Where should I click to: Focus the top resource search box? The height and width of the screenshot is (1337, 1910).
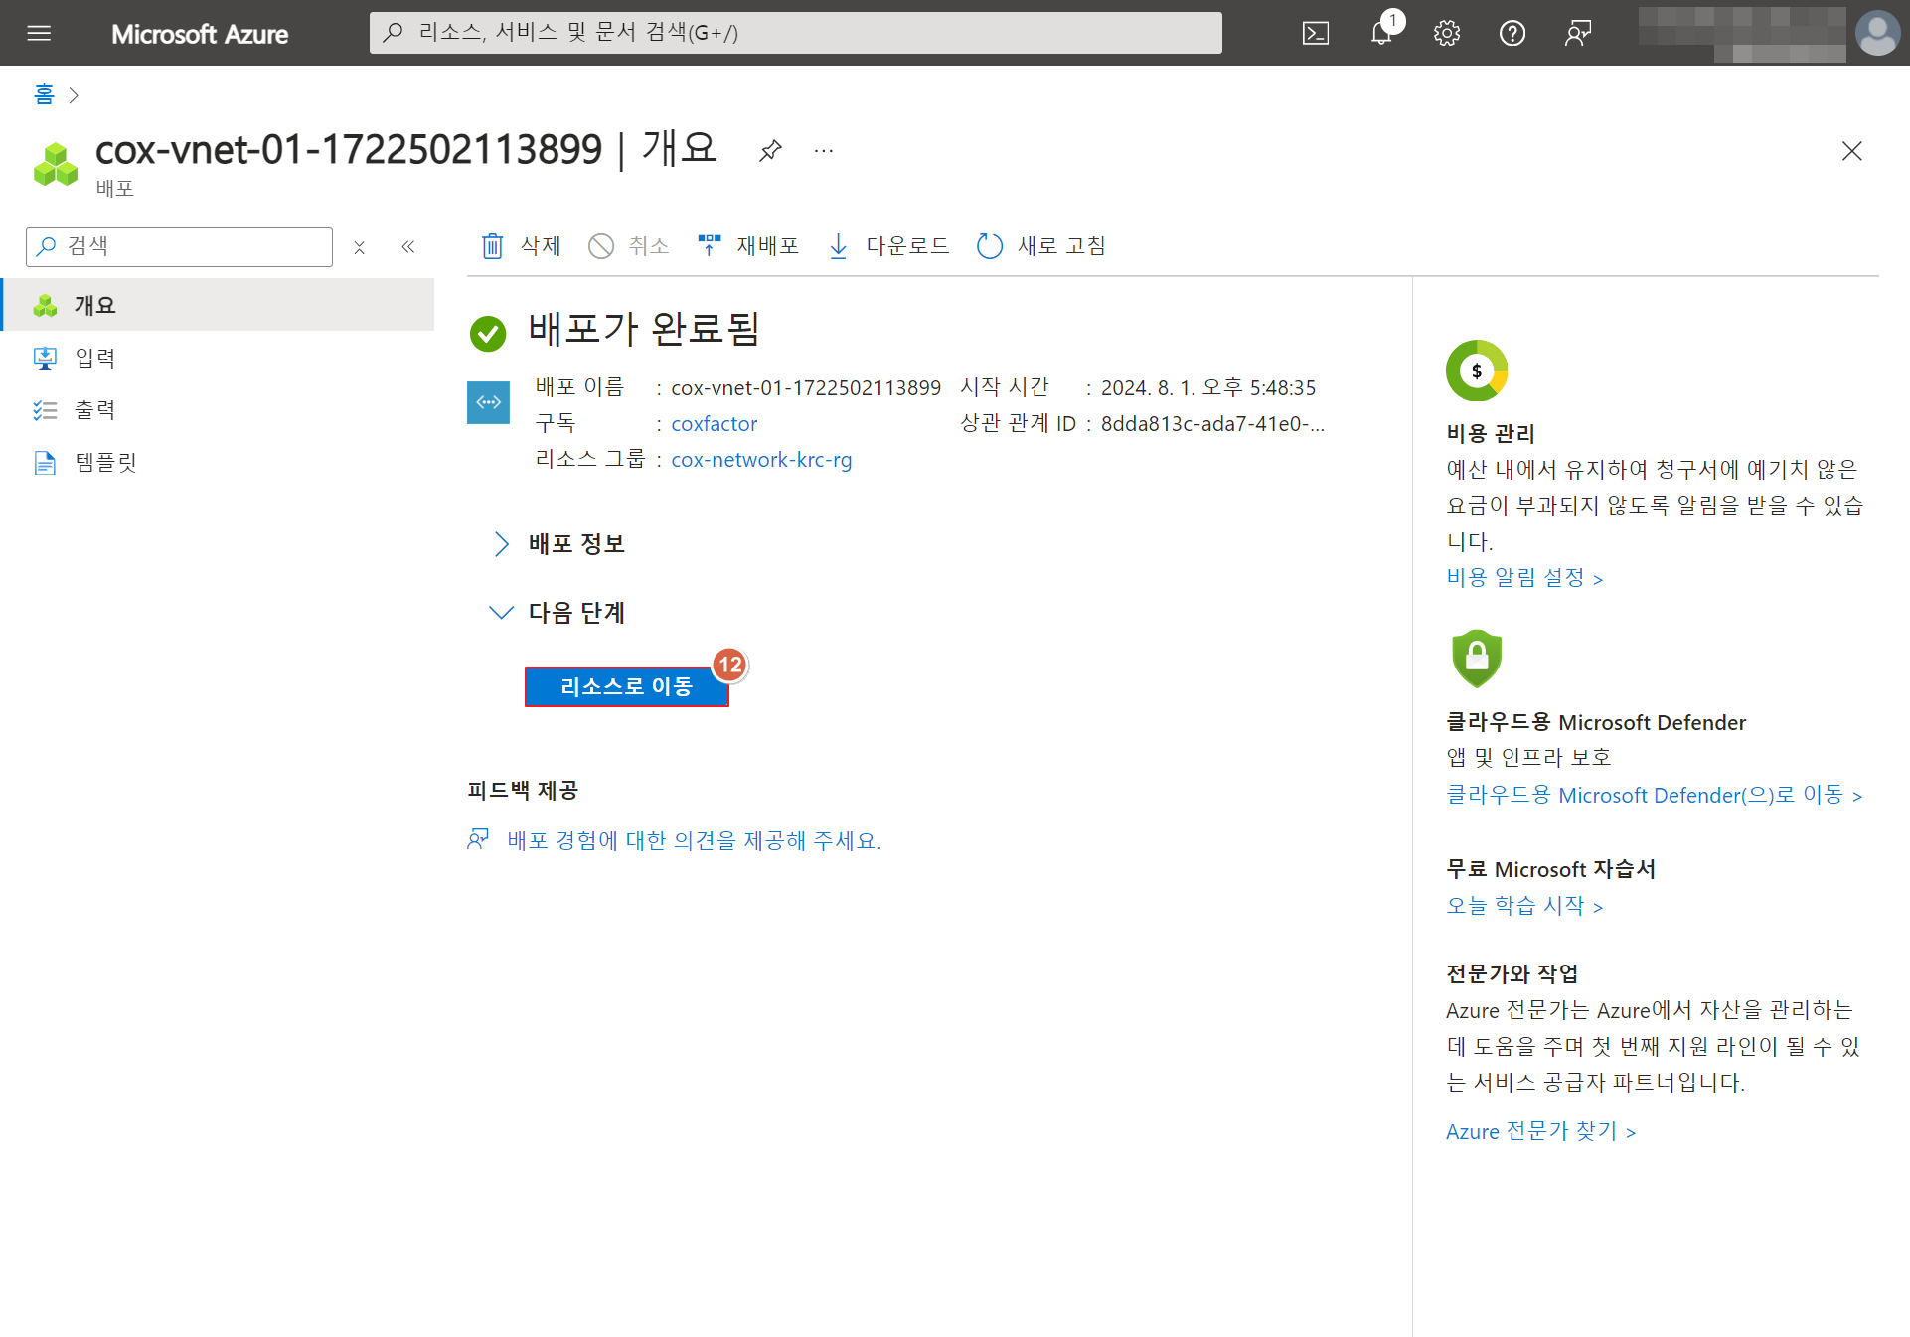(x=795, y=33)
